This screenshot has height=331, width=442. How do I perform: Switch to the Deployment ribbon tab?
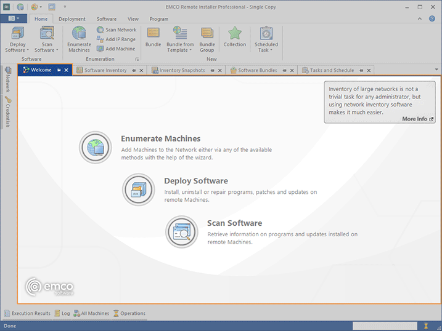(72, 19)
